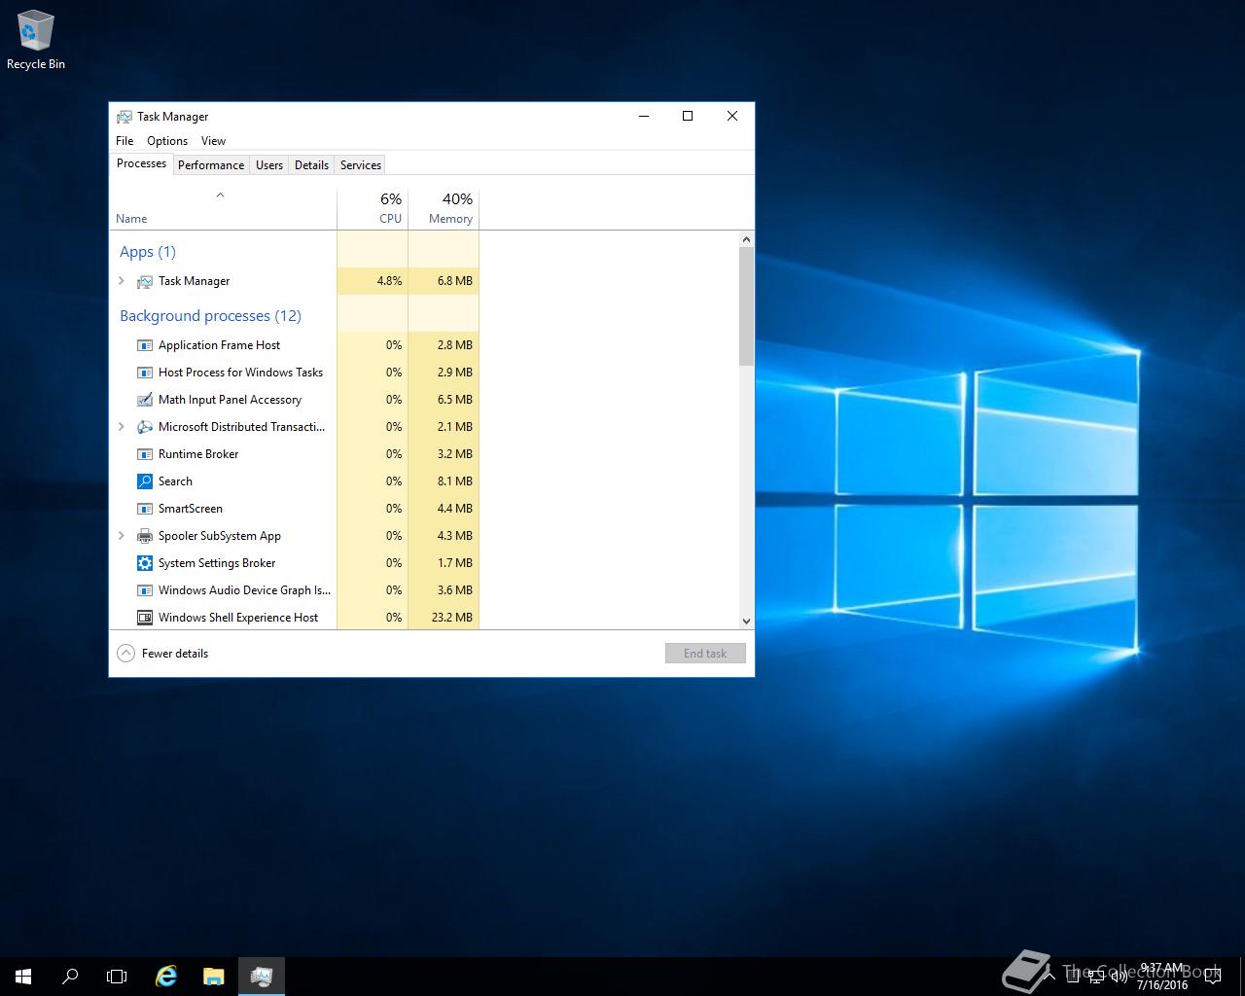Select the Apps (1) group heading

[148, 252]
